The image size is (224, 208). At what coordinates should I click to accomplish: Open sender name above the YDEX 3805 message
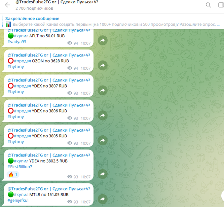[x=49, y=130]
